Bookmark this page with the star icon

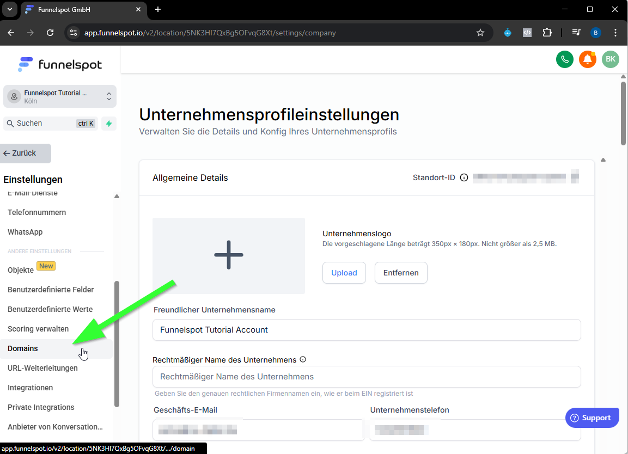[x=480, y=33]
